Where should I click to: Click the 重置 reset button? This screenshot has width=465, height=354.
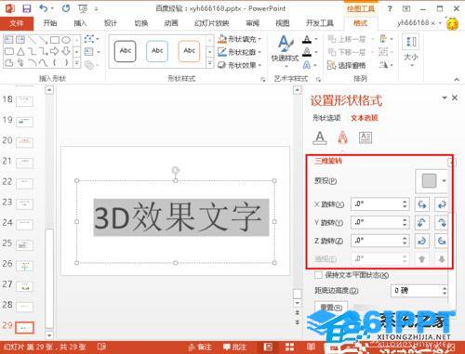[331, 307]
